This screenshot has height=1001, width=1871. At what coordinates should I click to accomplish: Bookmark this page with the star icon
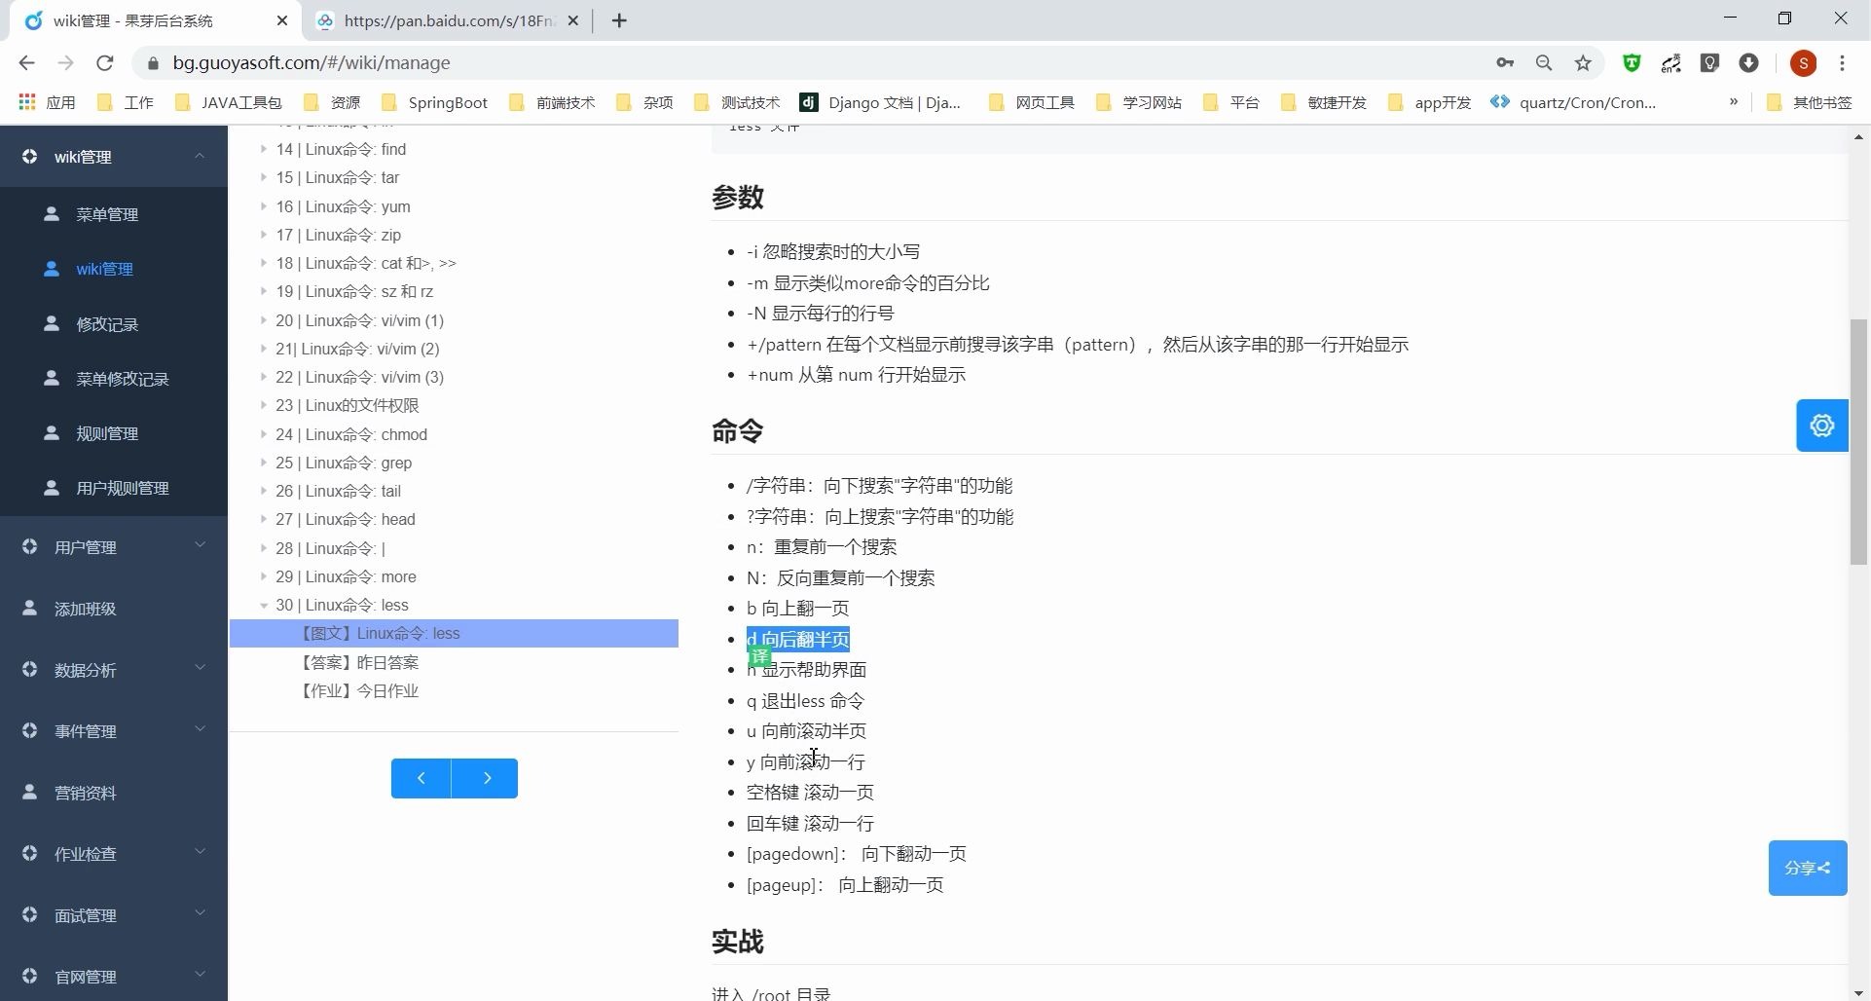point(1583,62)
